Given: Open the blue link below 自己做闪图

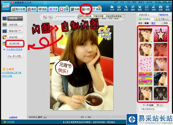Looking at the screenshot, I should 14,50.
